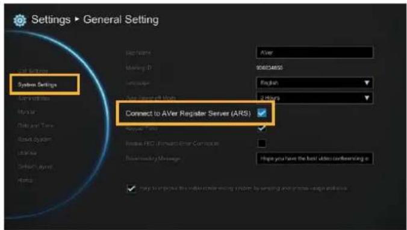
Task: Open Default Layout in the sidebar
Action: click(35, 167)
